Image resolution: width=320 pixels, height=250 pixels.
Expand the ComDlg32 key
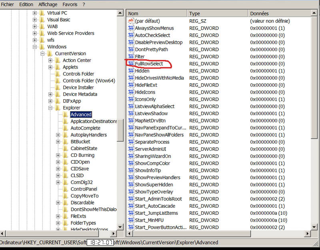tap(58, 182)
